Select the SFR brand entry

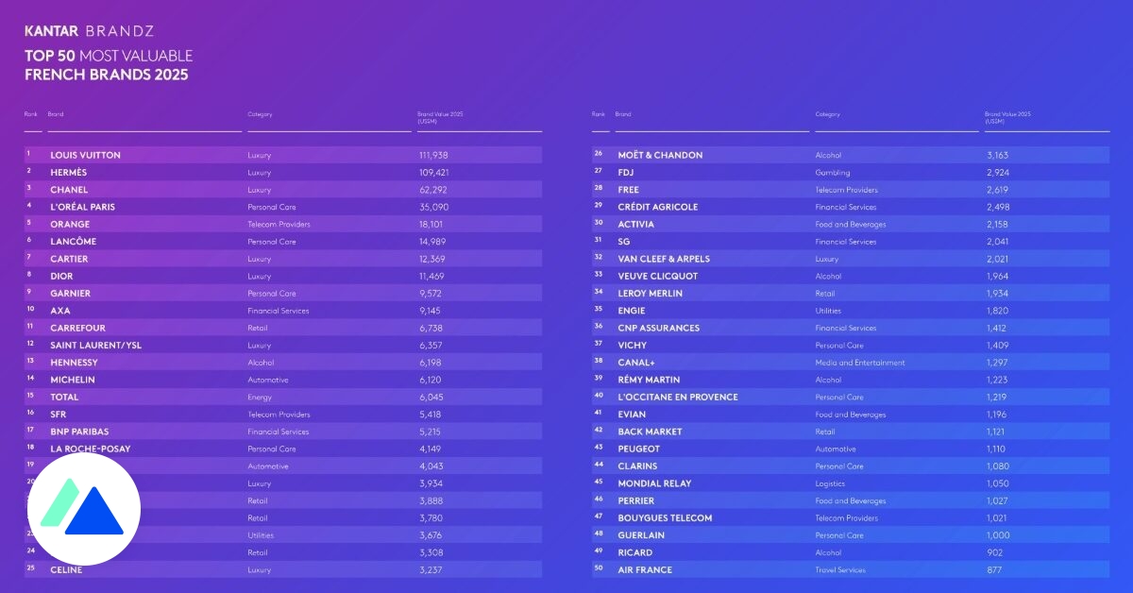58,415
